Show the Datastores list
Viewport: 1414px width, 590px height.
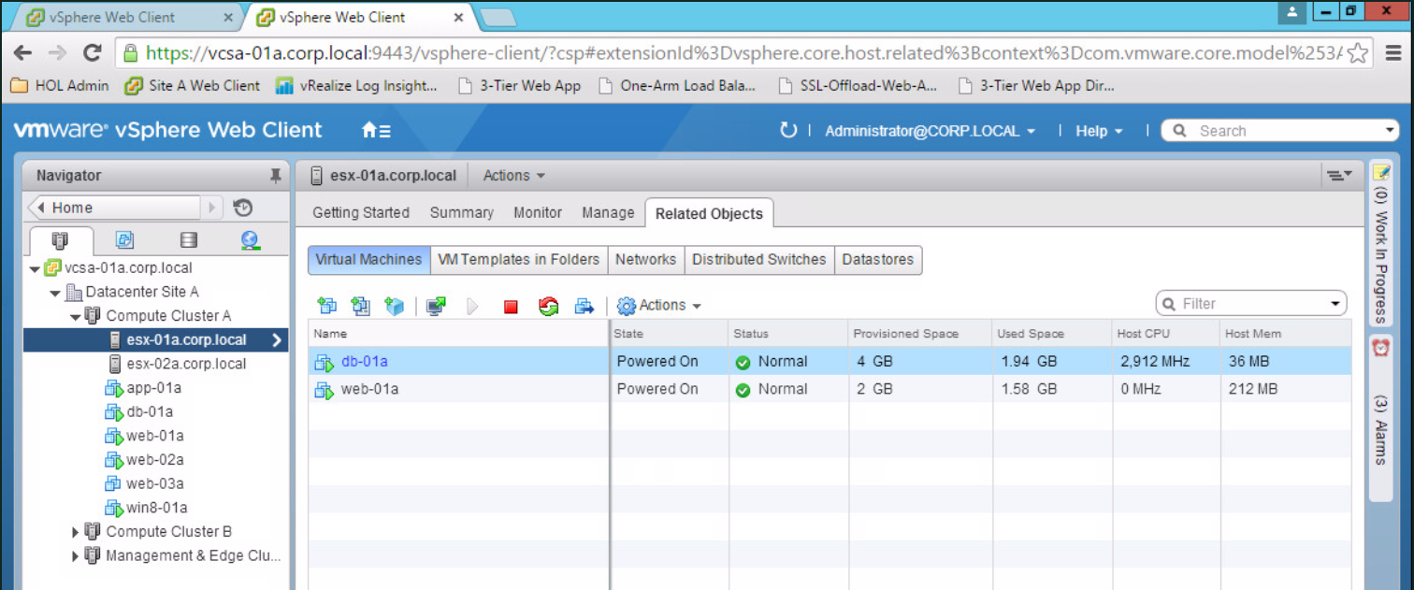point(878,259)
